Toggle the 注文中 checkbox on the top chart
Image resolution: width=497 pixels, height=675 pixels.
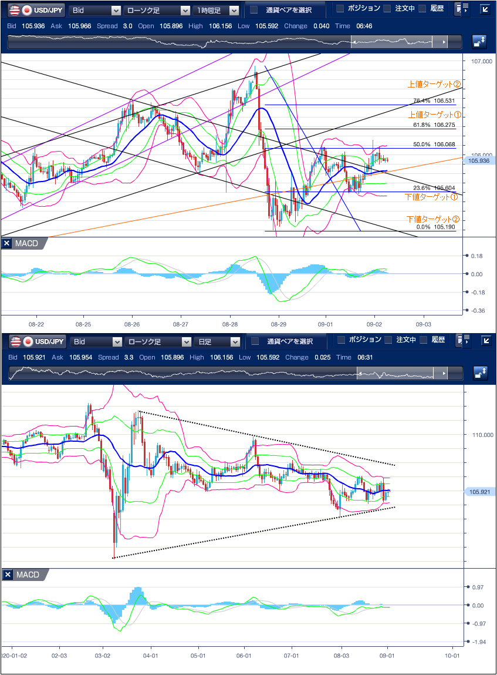tap(387, 9)
